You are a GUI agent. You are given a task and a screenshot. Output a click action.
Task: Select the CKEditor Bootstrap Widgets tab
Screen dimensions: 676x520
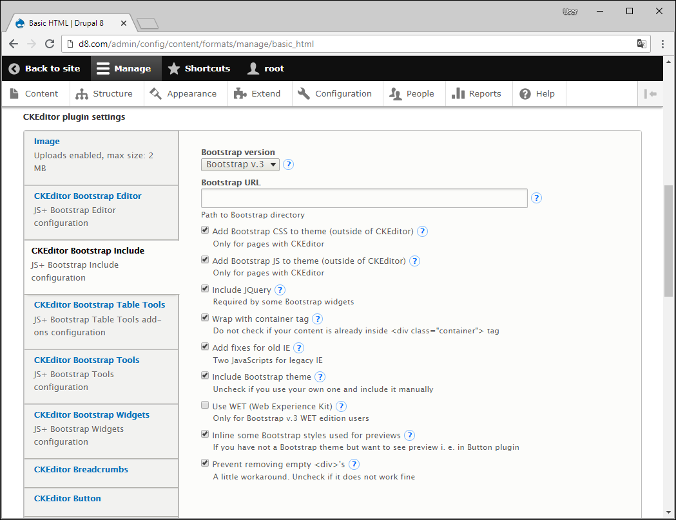click(92, 415)
